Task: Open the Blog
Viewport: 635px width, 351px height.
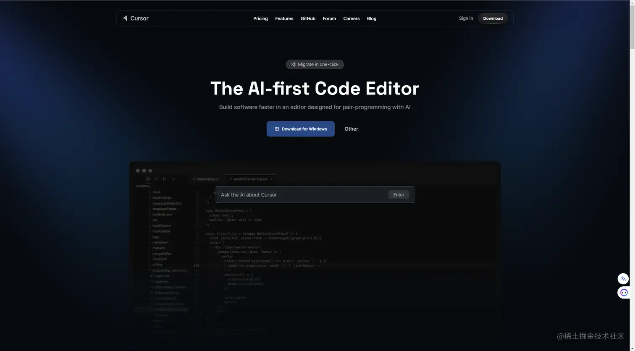Action: point(371,18)
